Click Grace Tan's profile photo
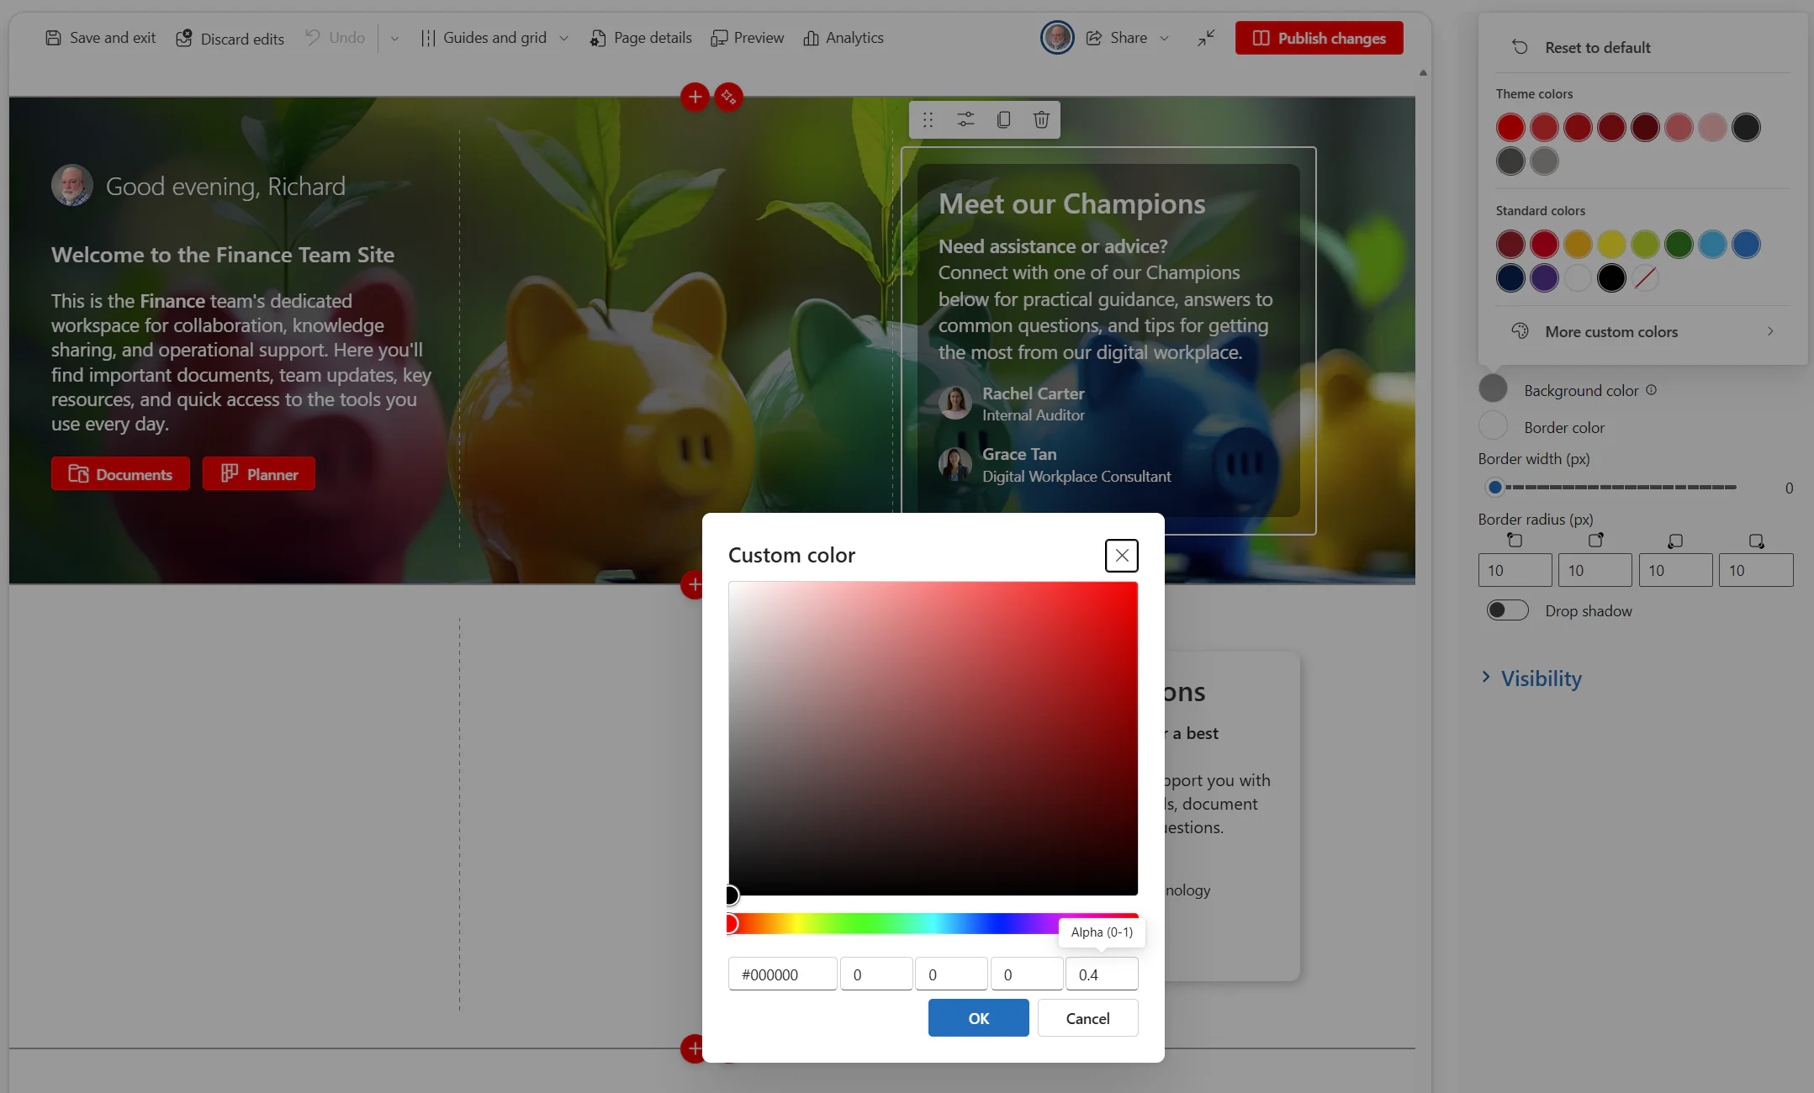This screenshot has width=1814, height=1093. coord(955,464)
